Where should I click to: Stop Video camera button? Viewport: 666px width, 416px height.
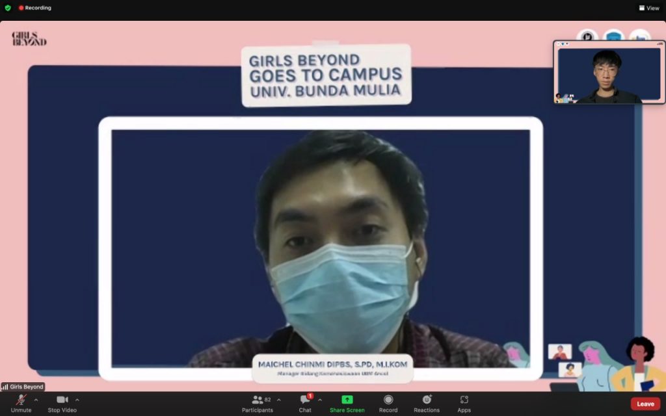pyautogui.click(x=62, y=404)
